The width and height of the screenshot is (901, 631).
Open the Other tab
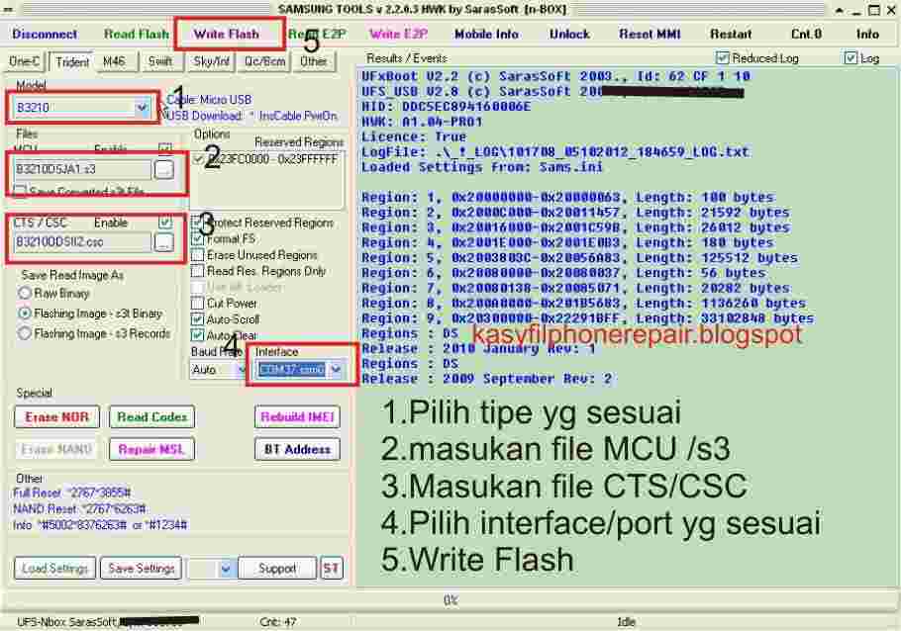click(x=313, y=61)
